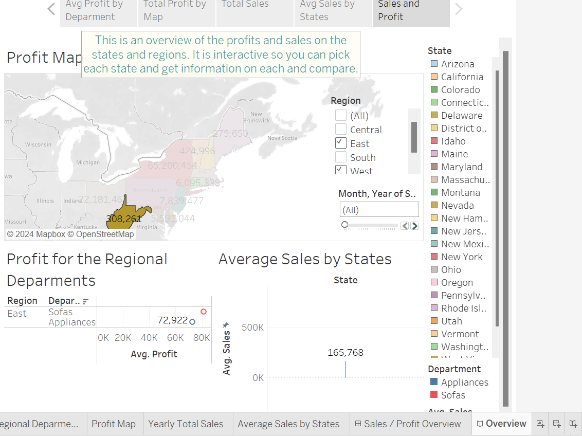This screenshot has width=582, height=436.
Task: Click the New Worksheet icon
Action: 540,424
